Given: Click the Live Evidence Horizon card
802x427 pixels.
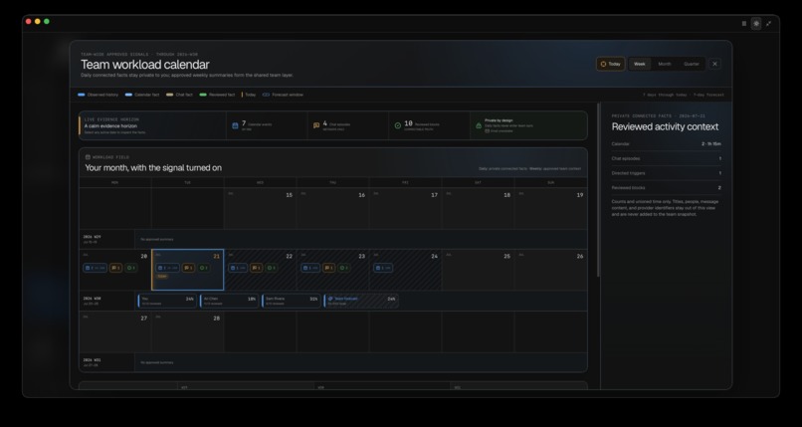Looking at the screenshot, I should (x=152, y=125).
